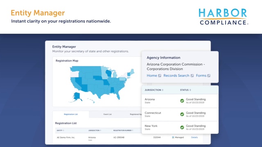Select the Registration List tab
The height and width of the screenshot is (147, 262).
[71, 114]
